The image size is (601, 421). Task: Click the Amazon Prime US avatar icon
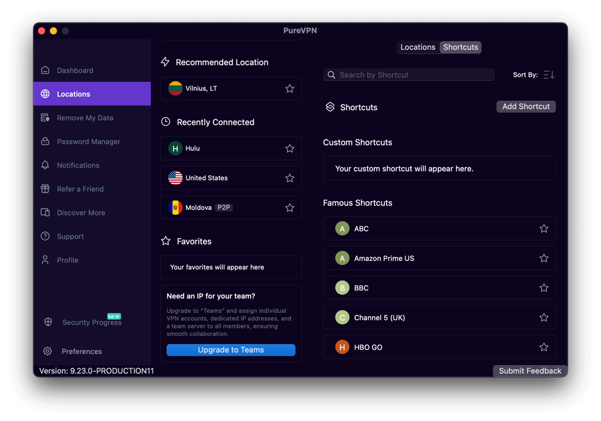coord(342,258)
